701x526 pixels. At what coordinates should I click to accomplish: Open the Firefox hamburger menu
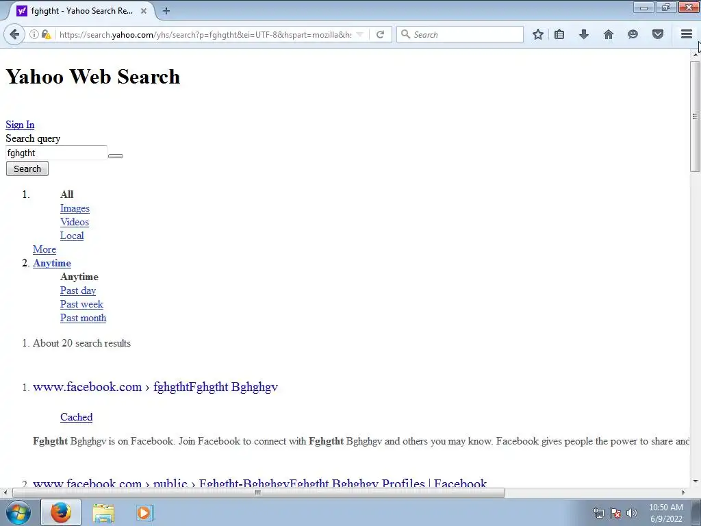[x=686, y=34]
